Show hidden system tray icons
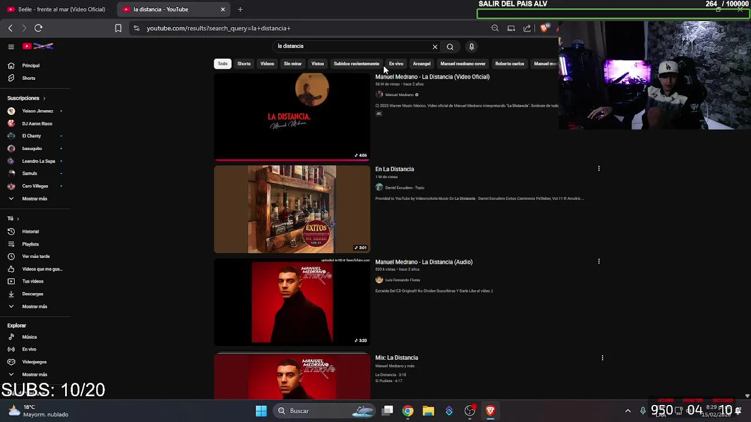Viewport: 751px width, 422px height. (x=628, y=411)
